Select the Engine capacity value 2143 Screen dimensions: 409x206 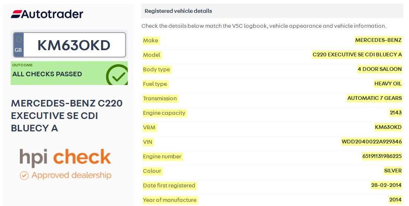tap(395, 113)
